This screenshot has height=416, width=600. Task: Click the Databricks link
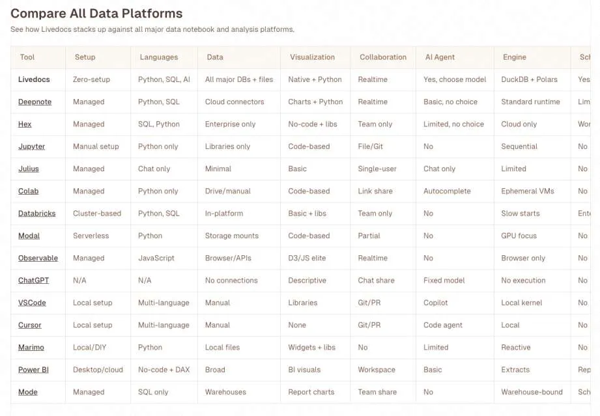[36, 214]
